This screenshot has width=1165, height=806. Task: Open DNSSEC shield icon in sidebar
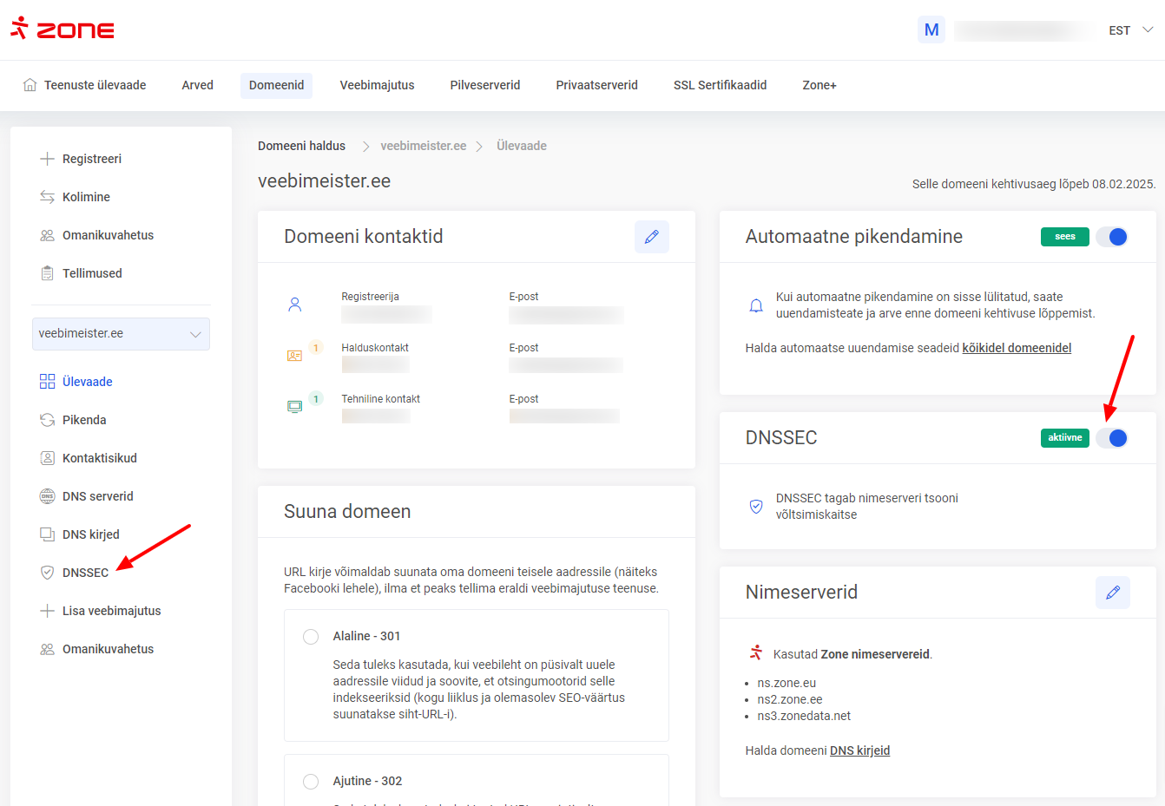click(x=48, y=573)
